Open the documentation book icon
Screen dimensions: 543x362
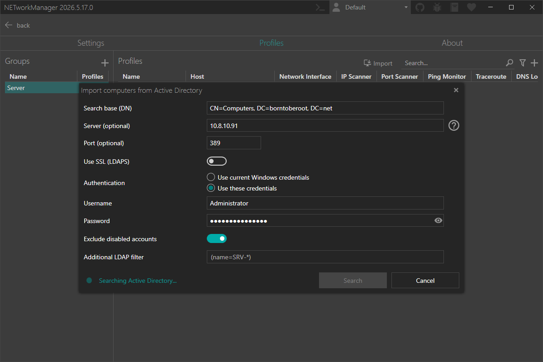454,7
